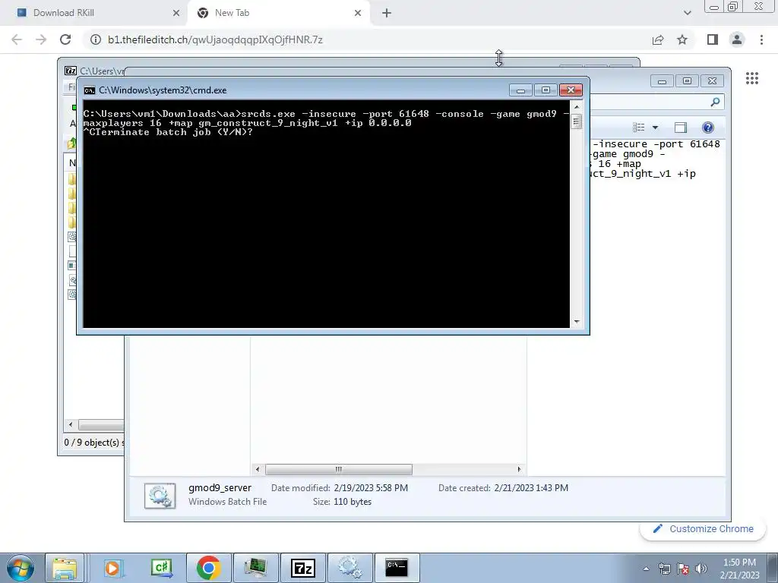Click the Date created value 2/21/2023 1:43 PM

click(531, 488)
